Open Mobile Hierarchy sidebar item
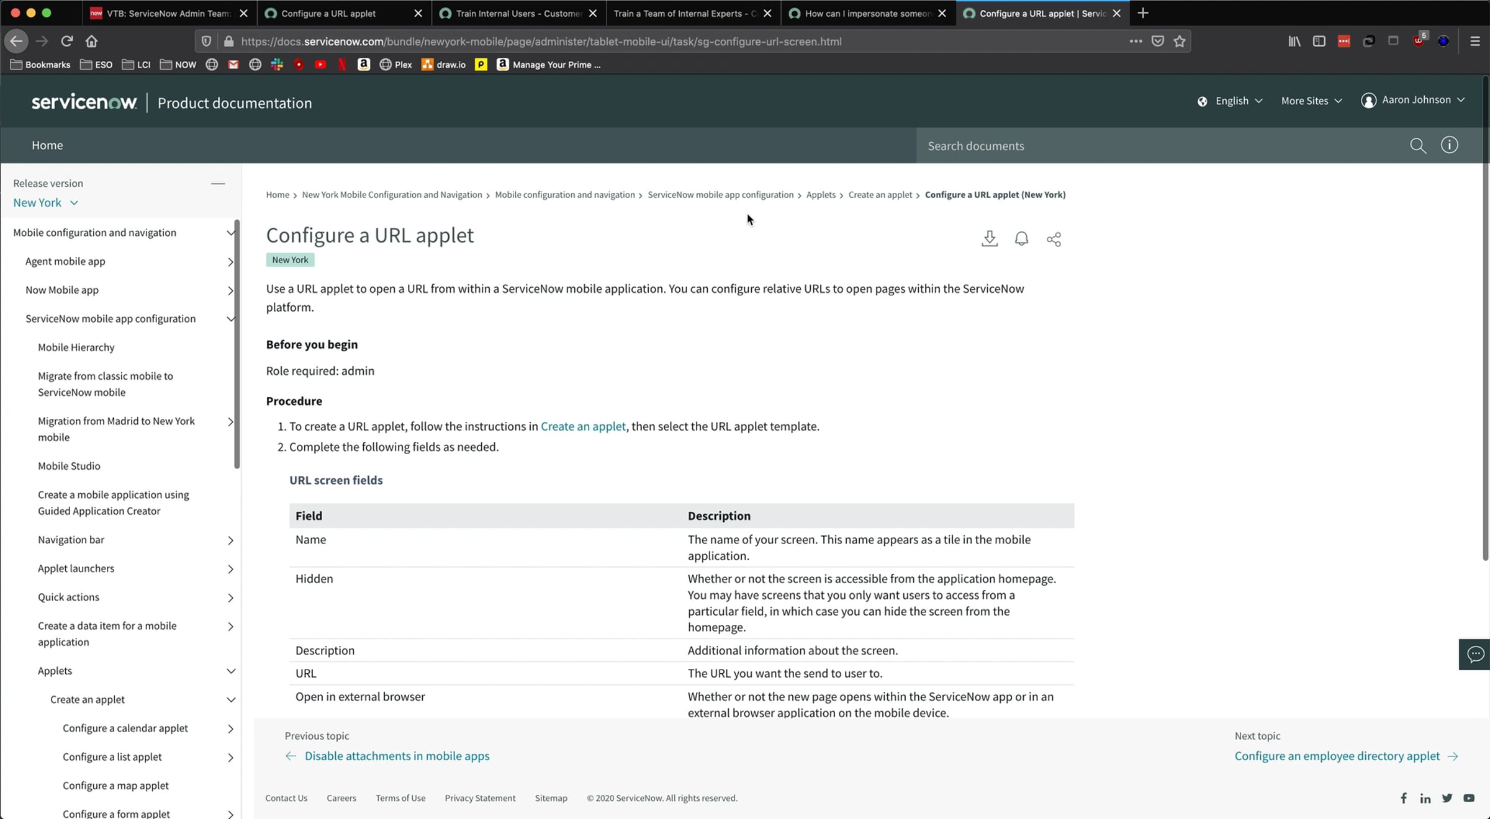 tap(76, 347)
